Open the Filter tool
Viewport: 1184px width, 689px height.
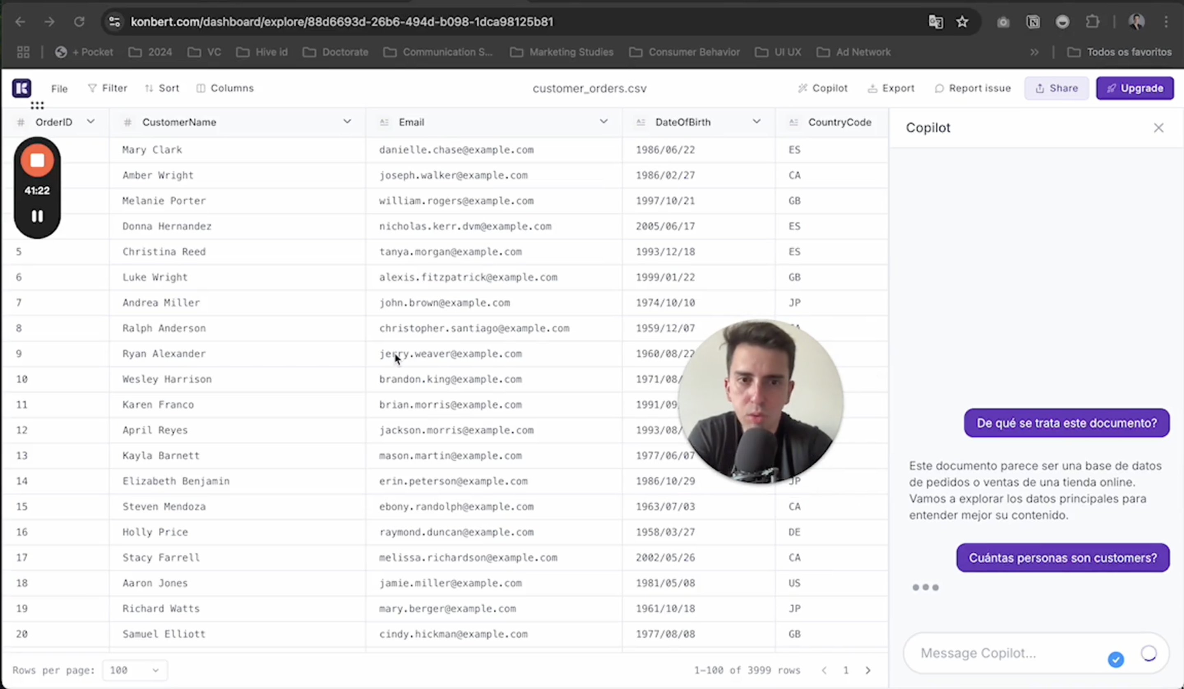pyautogui.click(x=108, y=88)
